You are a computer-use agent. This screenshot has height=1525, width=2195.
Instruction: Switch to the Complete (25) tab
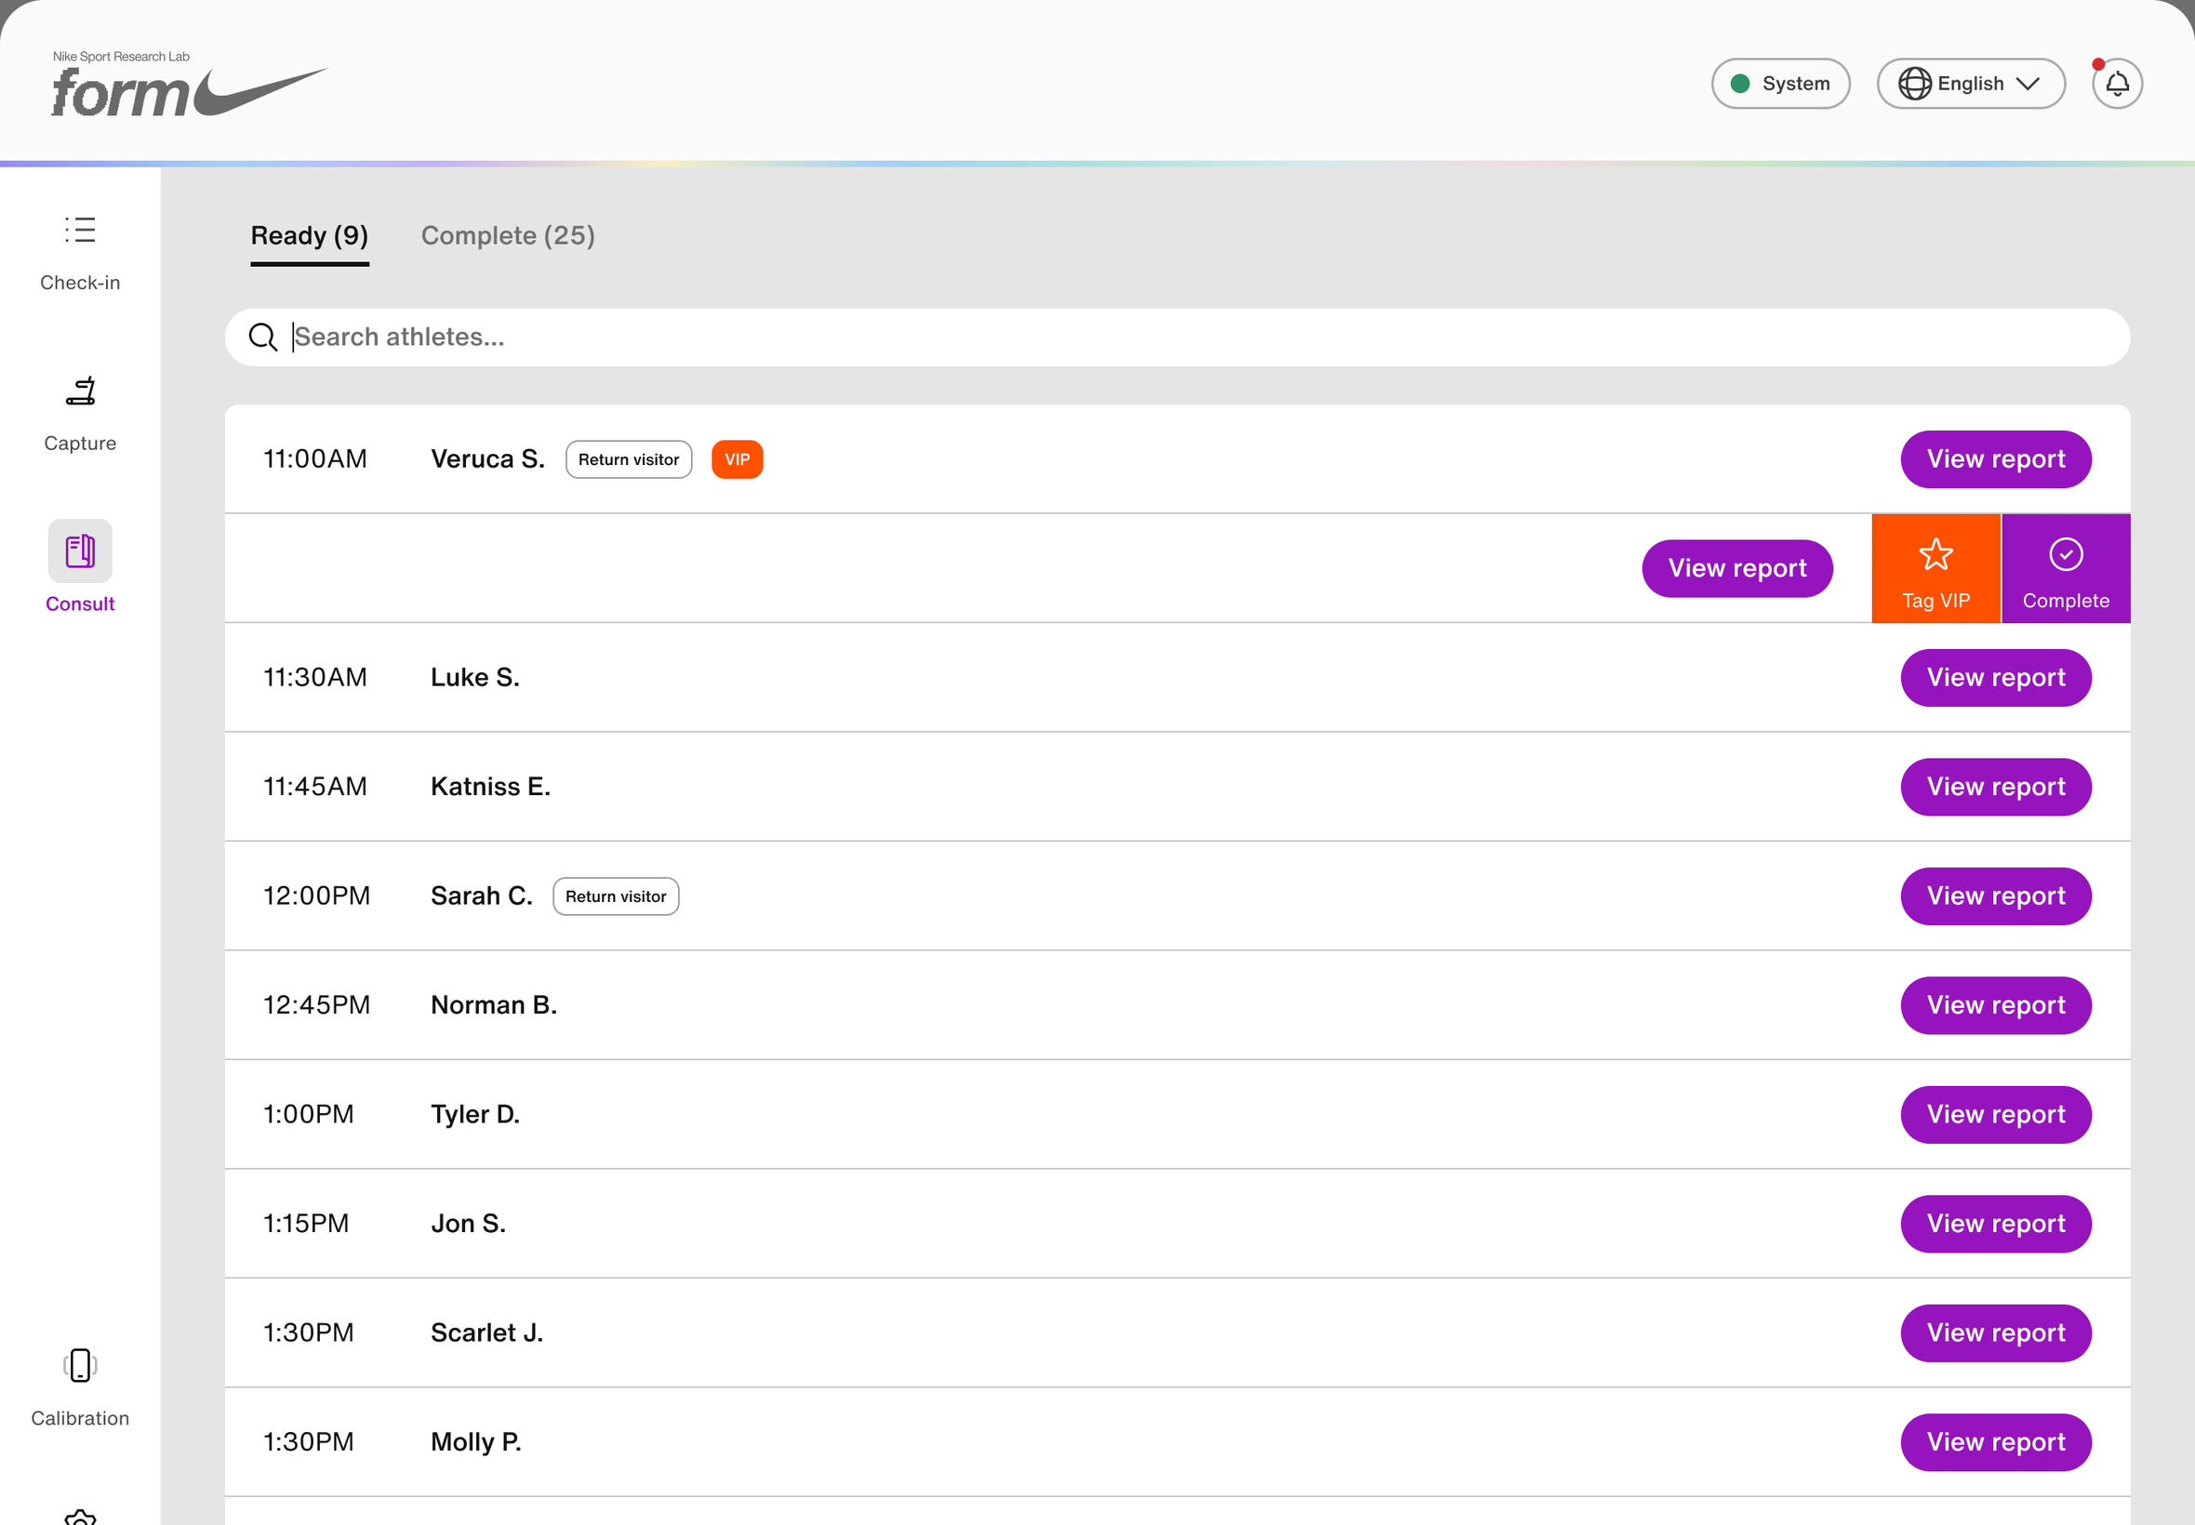tap(509, 236)
